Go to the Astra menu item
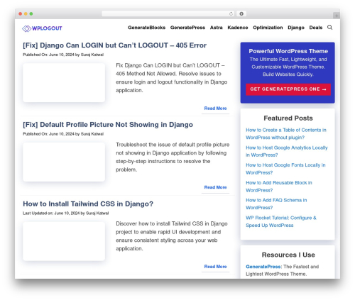355x300 pixels. click(217, 28)
